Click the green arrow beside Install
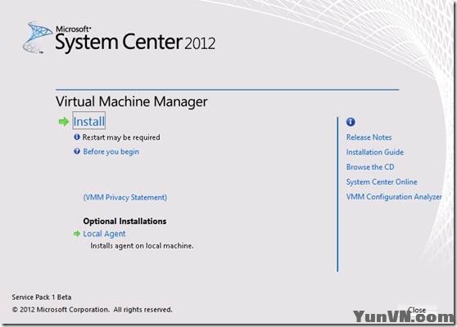Image resolution: width=457 pixels, height=327 pixels. (x=64, y=122)
